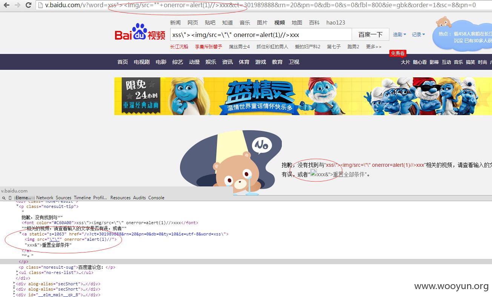Click the 更多>> link
This screenshot has width=492, height=297.
tap(374, 47)
